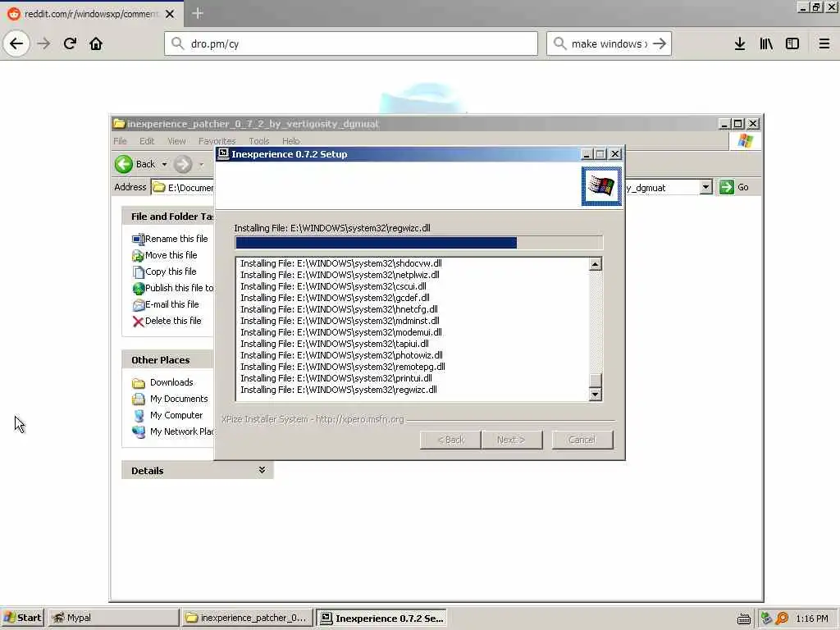Close the reddit.com browser tab
The width and height of the screenshot is (840, 630).
click(x=170, y=14)
